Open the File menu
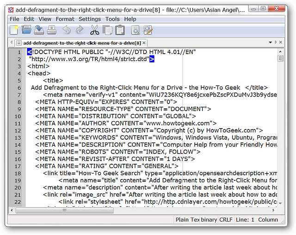296x235 pixels. point(15,19)
